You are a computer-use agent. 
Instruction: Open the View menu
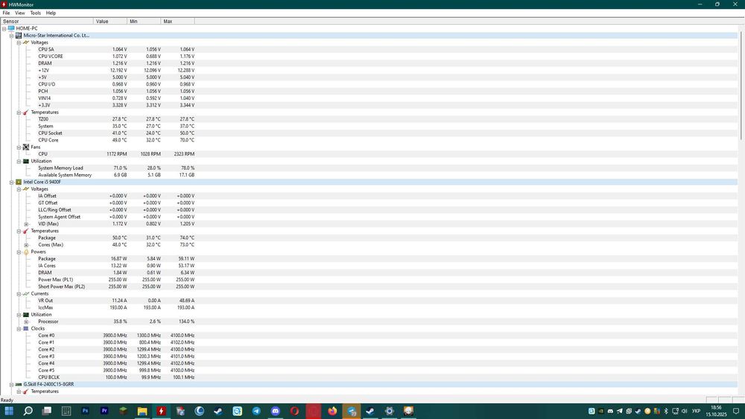[x=20, y=13]
